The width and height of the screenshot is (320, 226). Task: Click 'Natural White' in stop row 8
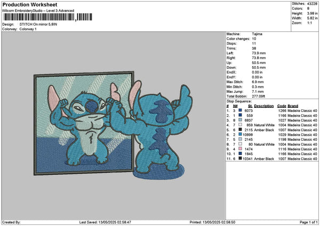pyautogui.click(x=265, y=144)
